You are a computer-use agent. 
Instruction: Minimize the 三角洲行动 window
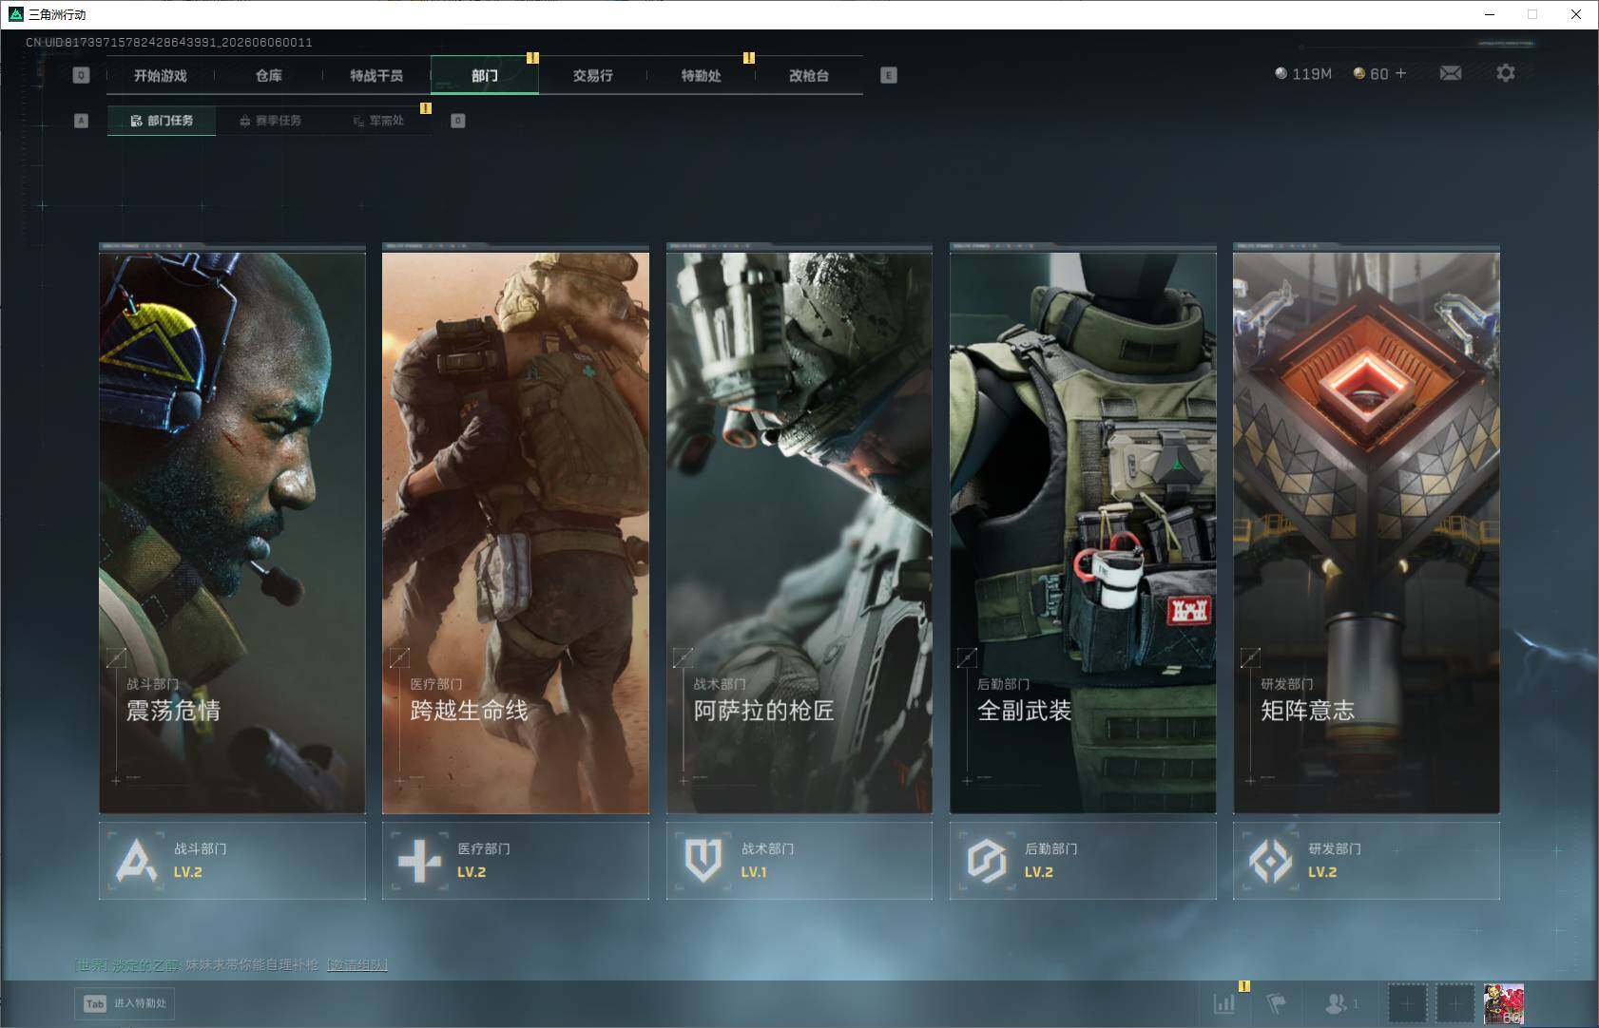pyautogui.click(x=1490, y=14)
